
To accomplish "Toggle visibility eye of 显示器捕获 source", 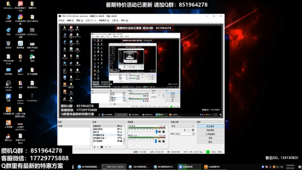I will coord(119,141).
